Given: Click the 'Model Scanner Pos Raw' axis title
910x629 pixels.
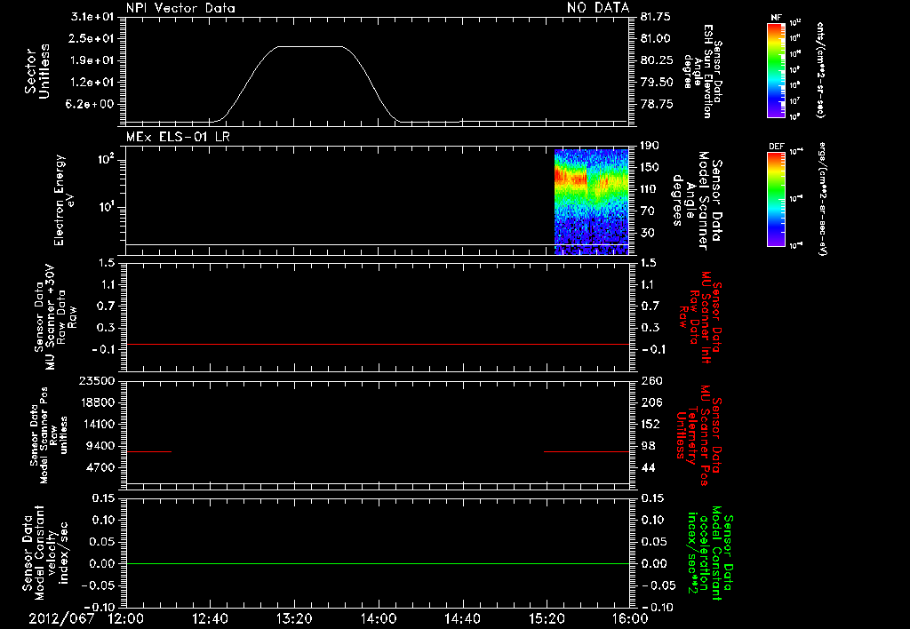Looking at the screenshot, I should click(x=49, y=434).
